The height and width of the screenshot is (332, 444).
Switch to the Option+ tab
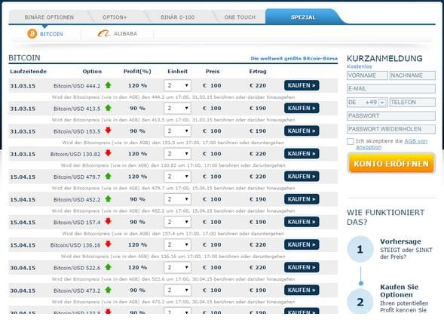click(115, 17)
